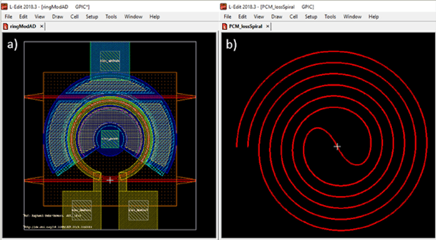
Task: Select the top blue contact pad in ring layout
Action: [x=110, y=61]
